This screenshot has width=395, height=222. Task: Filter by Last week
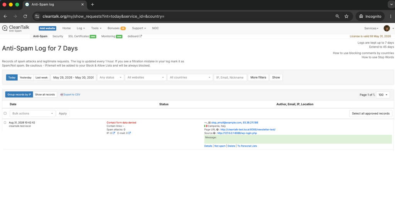pos(42,77)
